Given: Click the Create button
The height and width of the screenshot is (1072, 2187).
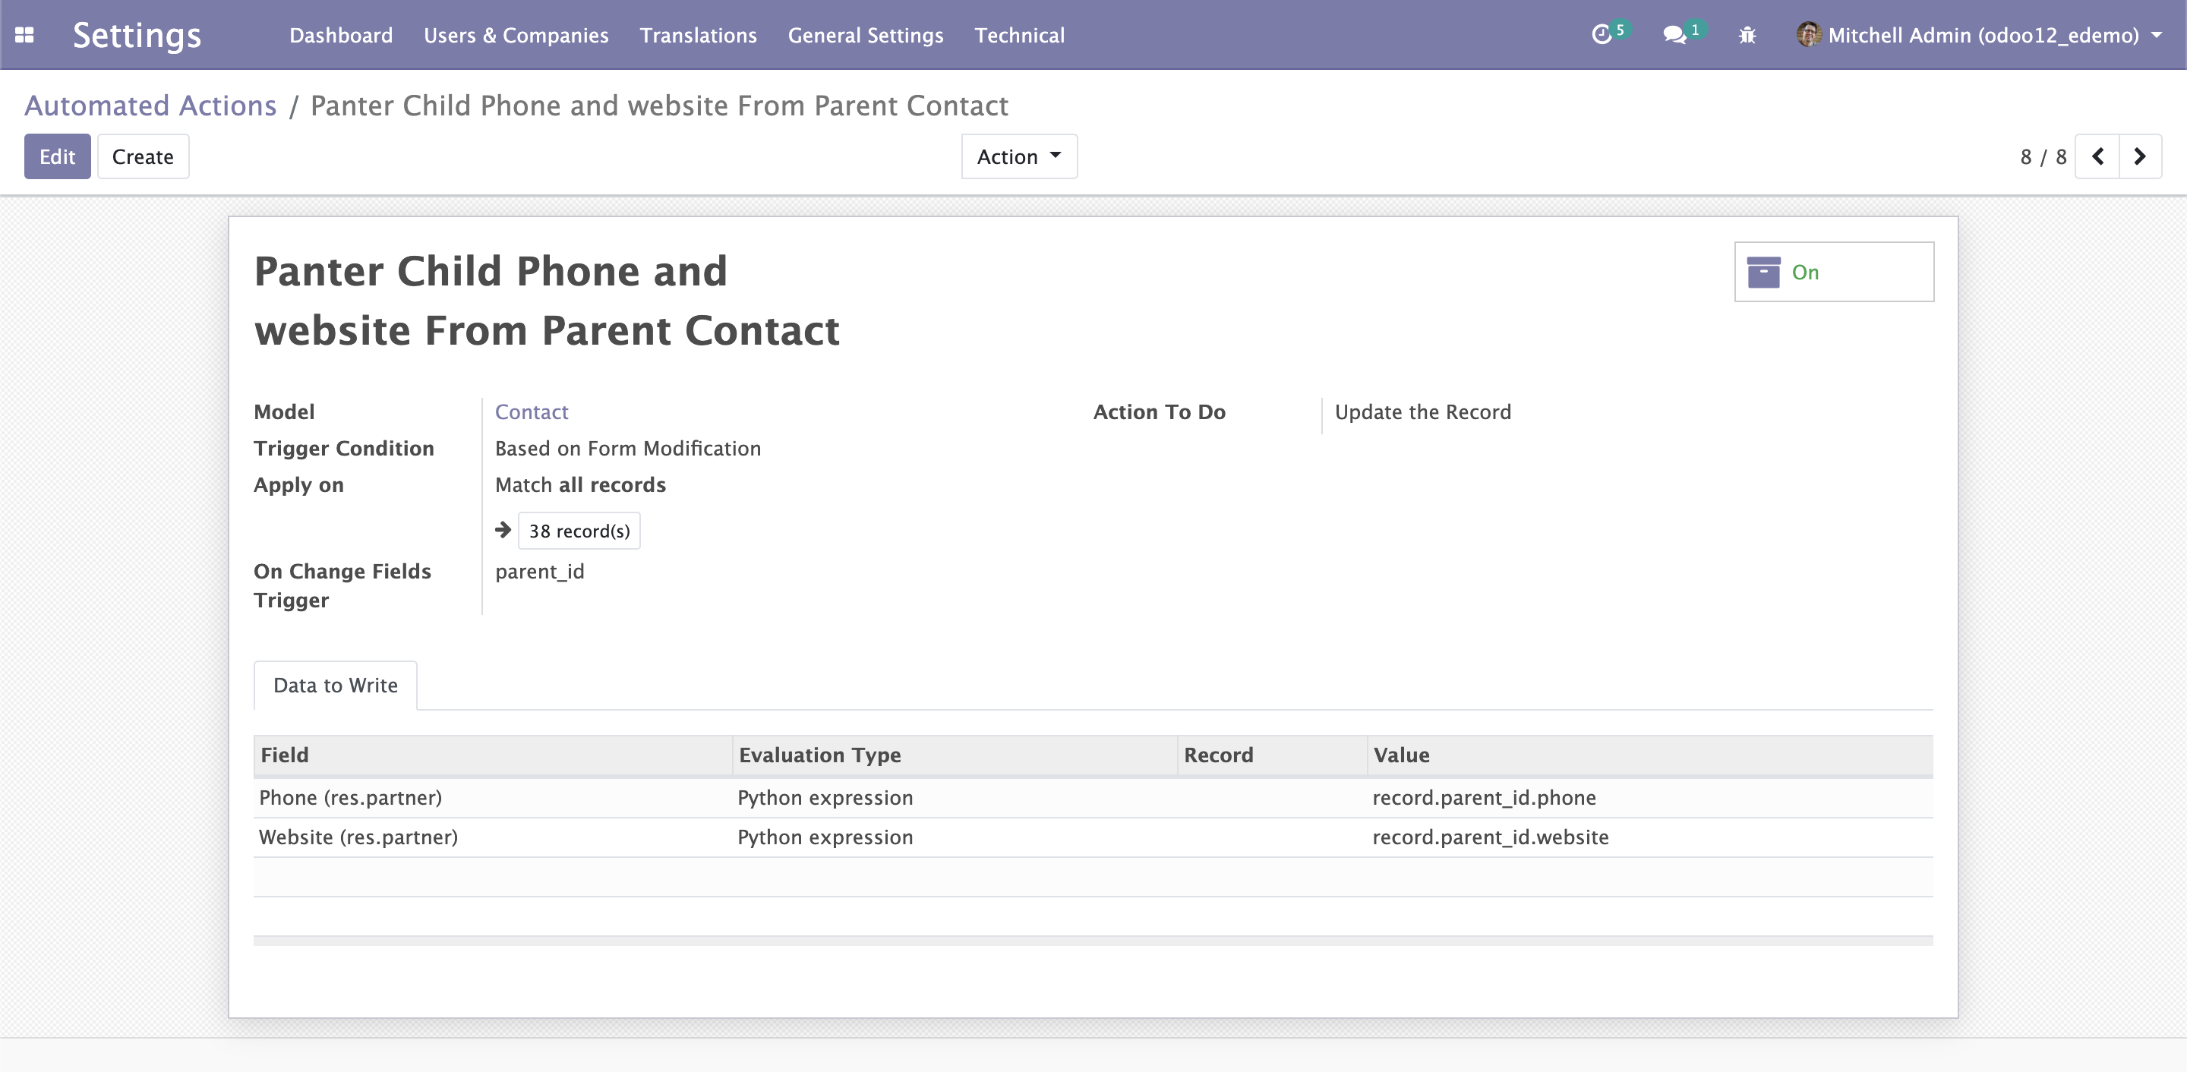Looking at the screenshot, I should 142,156.
